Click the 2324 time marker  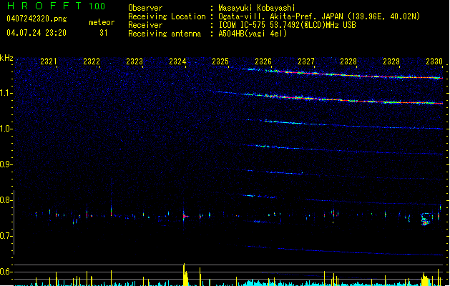coord(177,61)
